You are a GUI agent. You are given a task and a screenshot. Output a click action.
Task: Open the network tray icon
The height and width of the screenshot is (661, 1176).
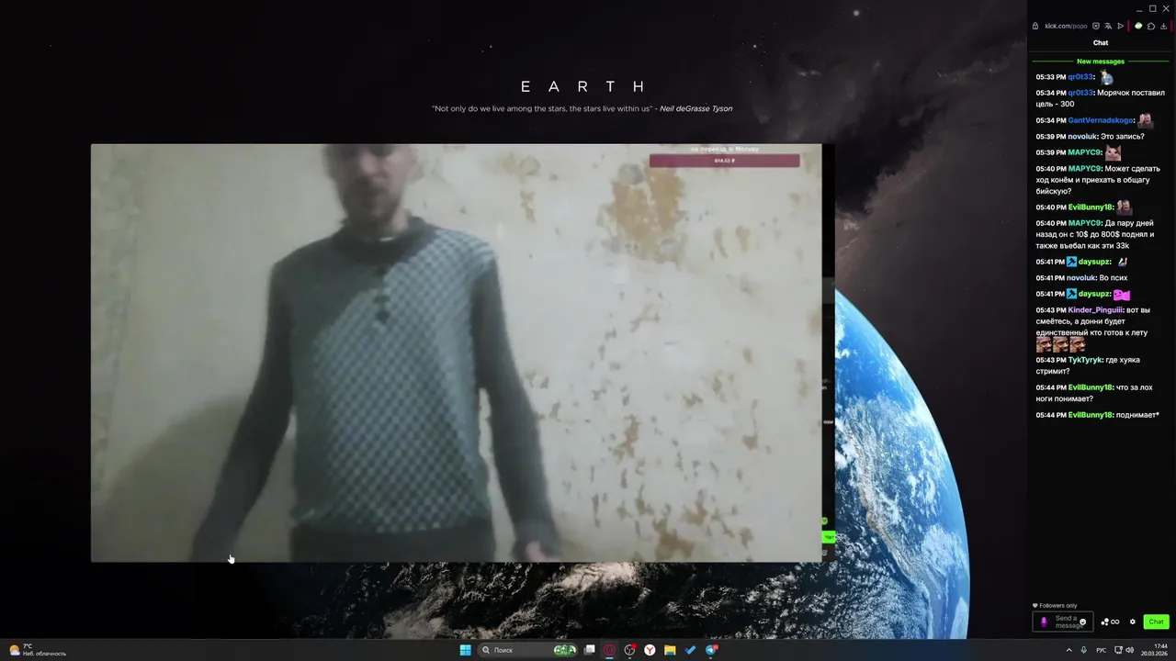coord(1118,650)
